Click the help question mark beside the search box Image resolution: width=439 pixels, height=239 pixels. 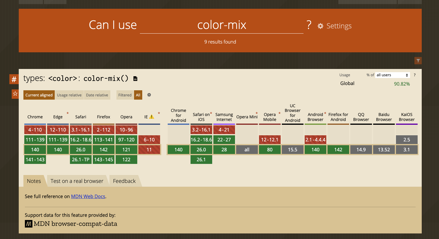(308, 25)
